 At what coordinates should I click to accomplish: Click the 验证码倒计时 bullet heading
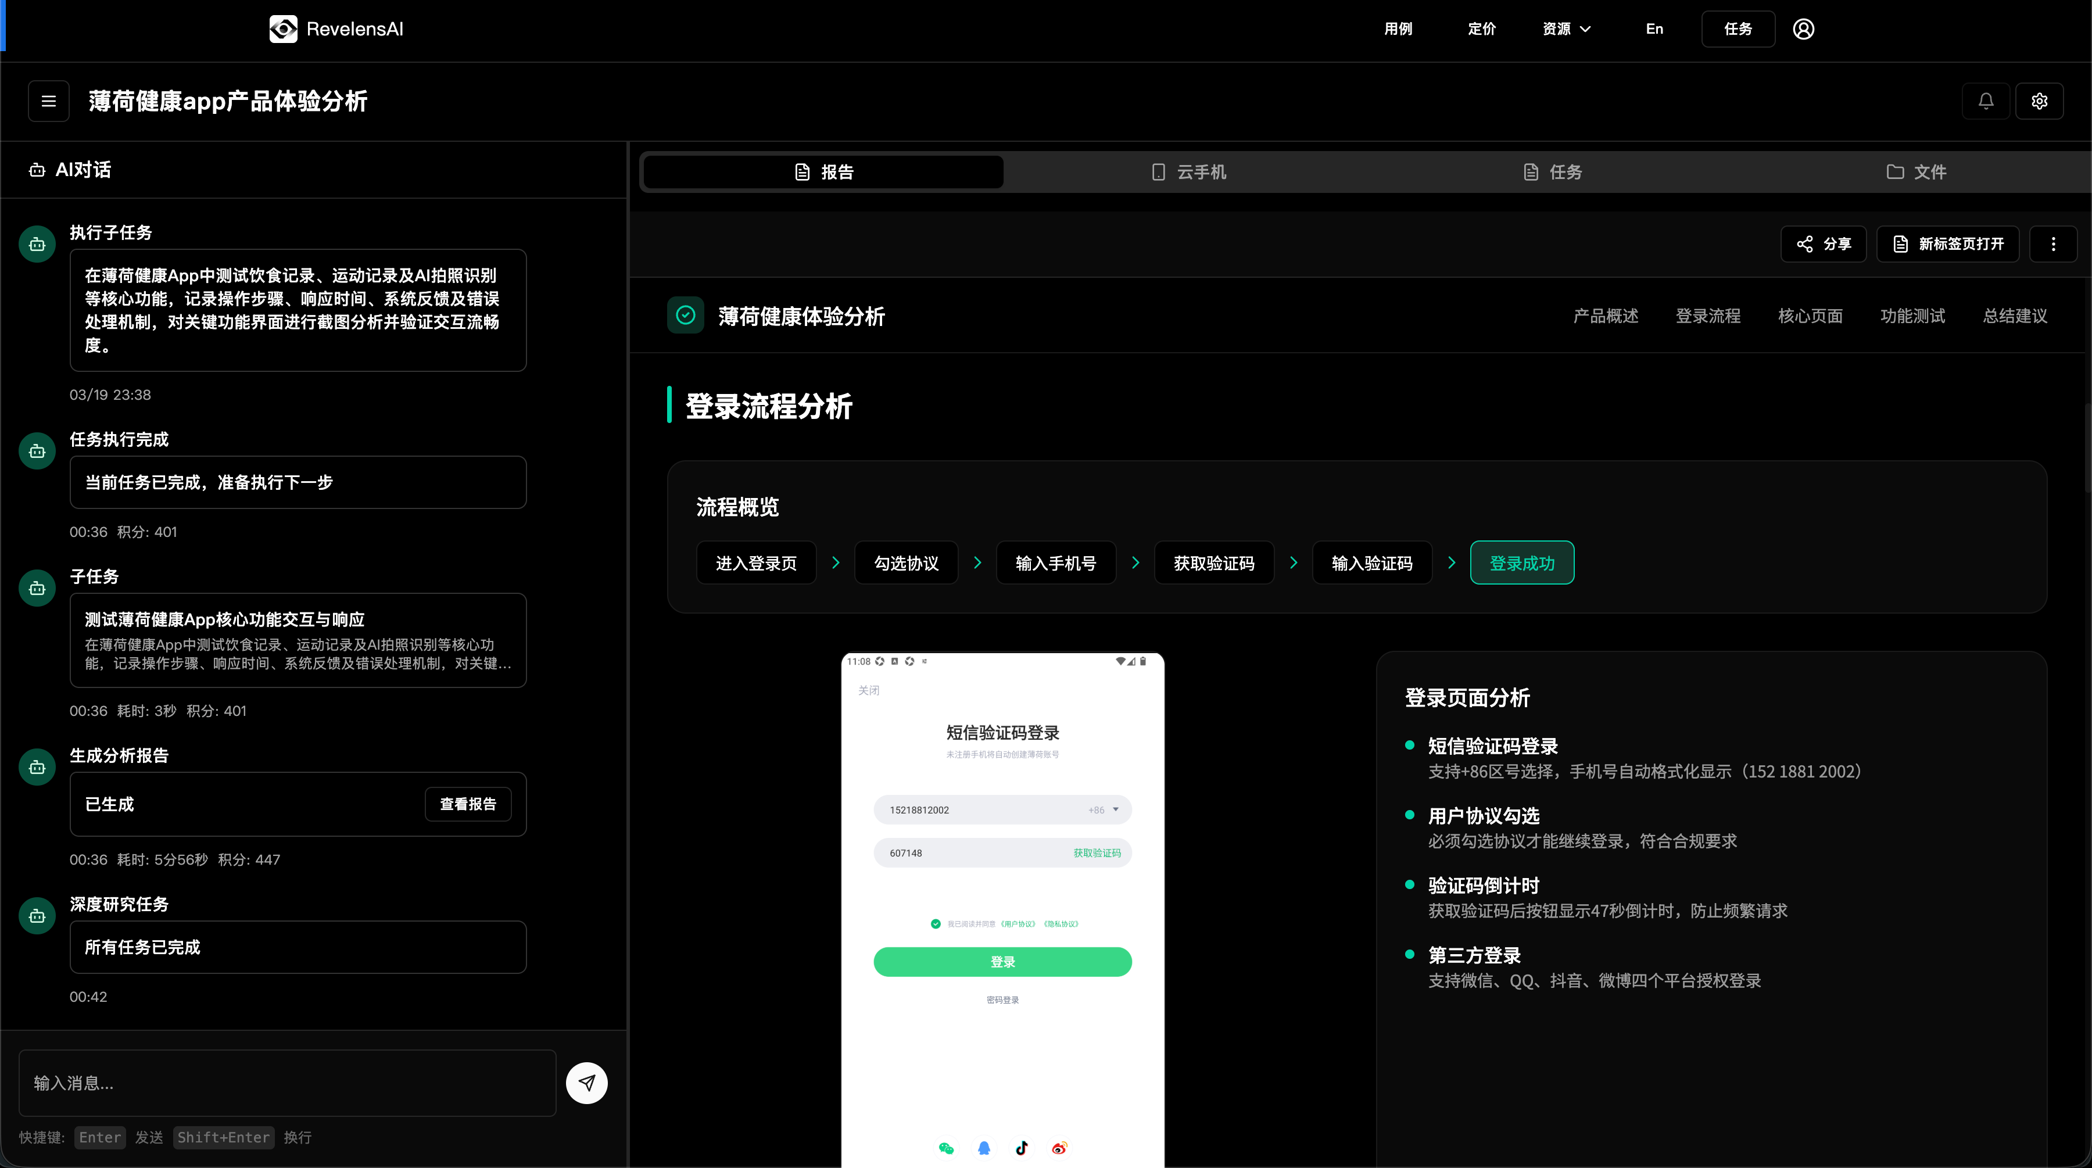(1484, 886)
